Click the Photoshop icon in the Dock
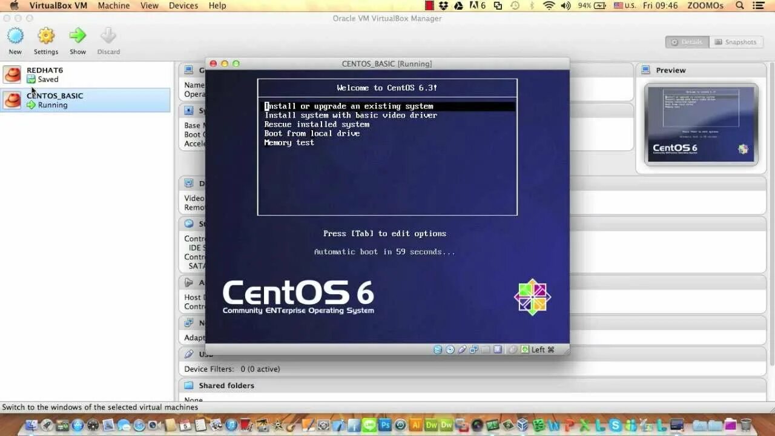 point(385,425)
